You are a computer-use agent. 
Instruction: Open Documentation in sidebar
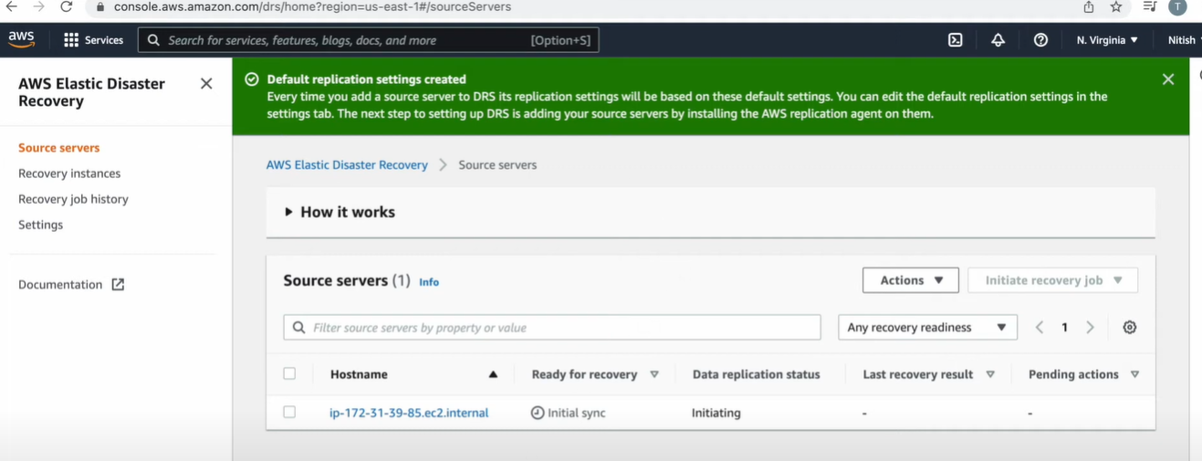click(x=60, y=285)
